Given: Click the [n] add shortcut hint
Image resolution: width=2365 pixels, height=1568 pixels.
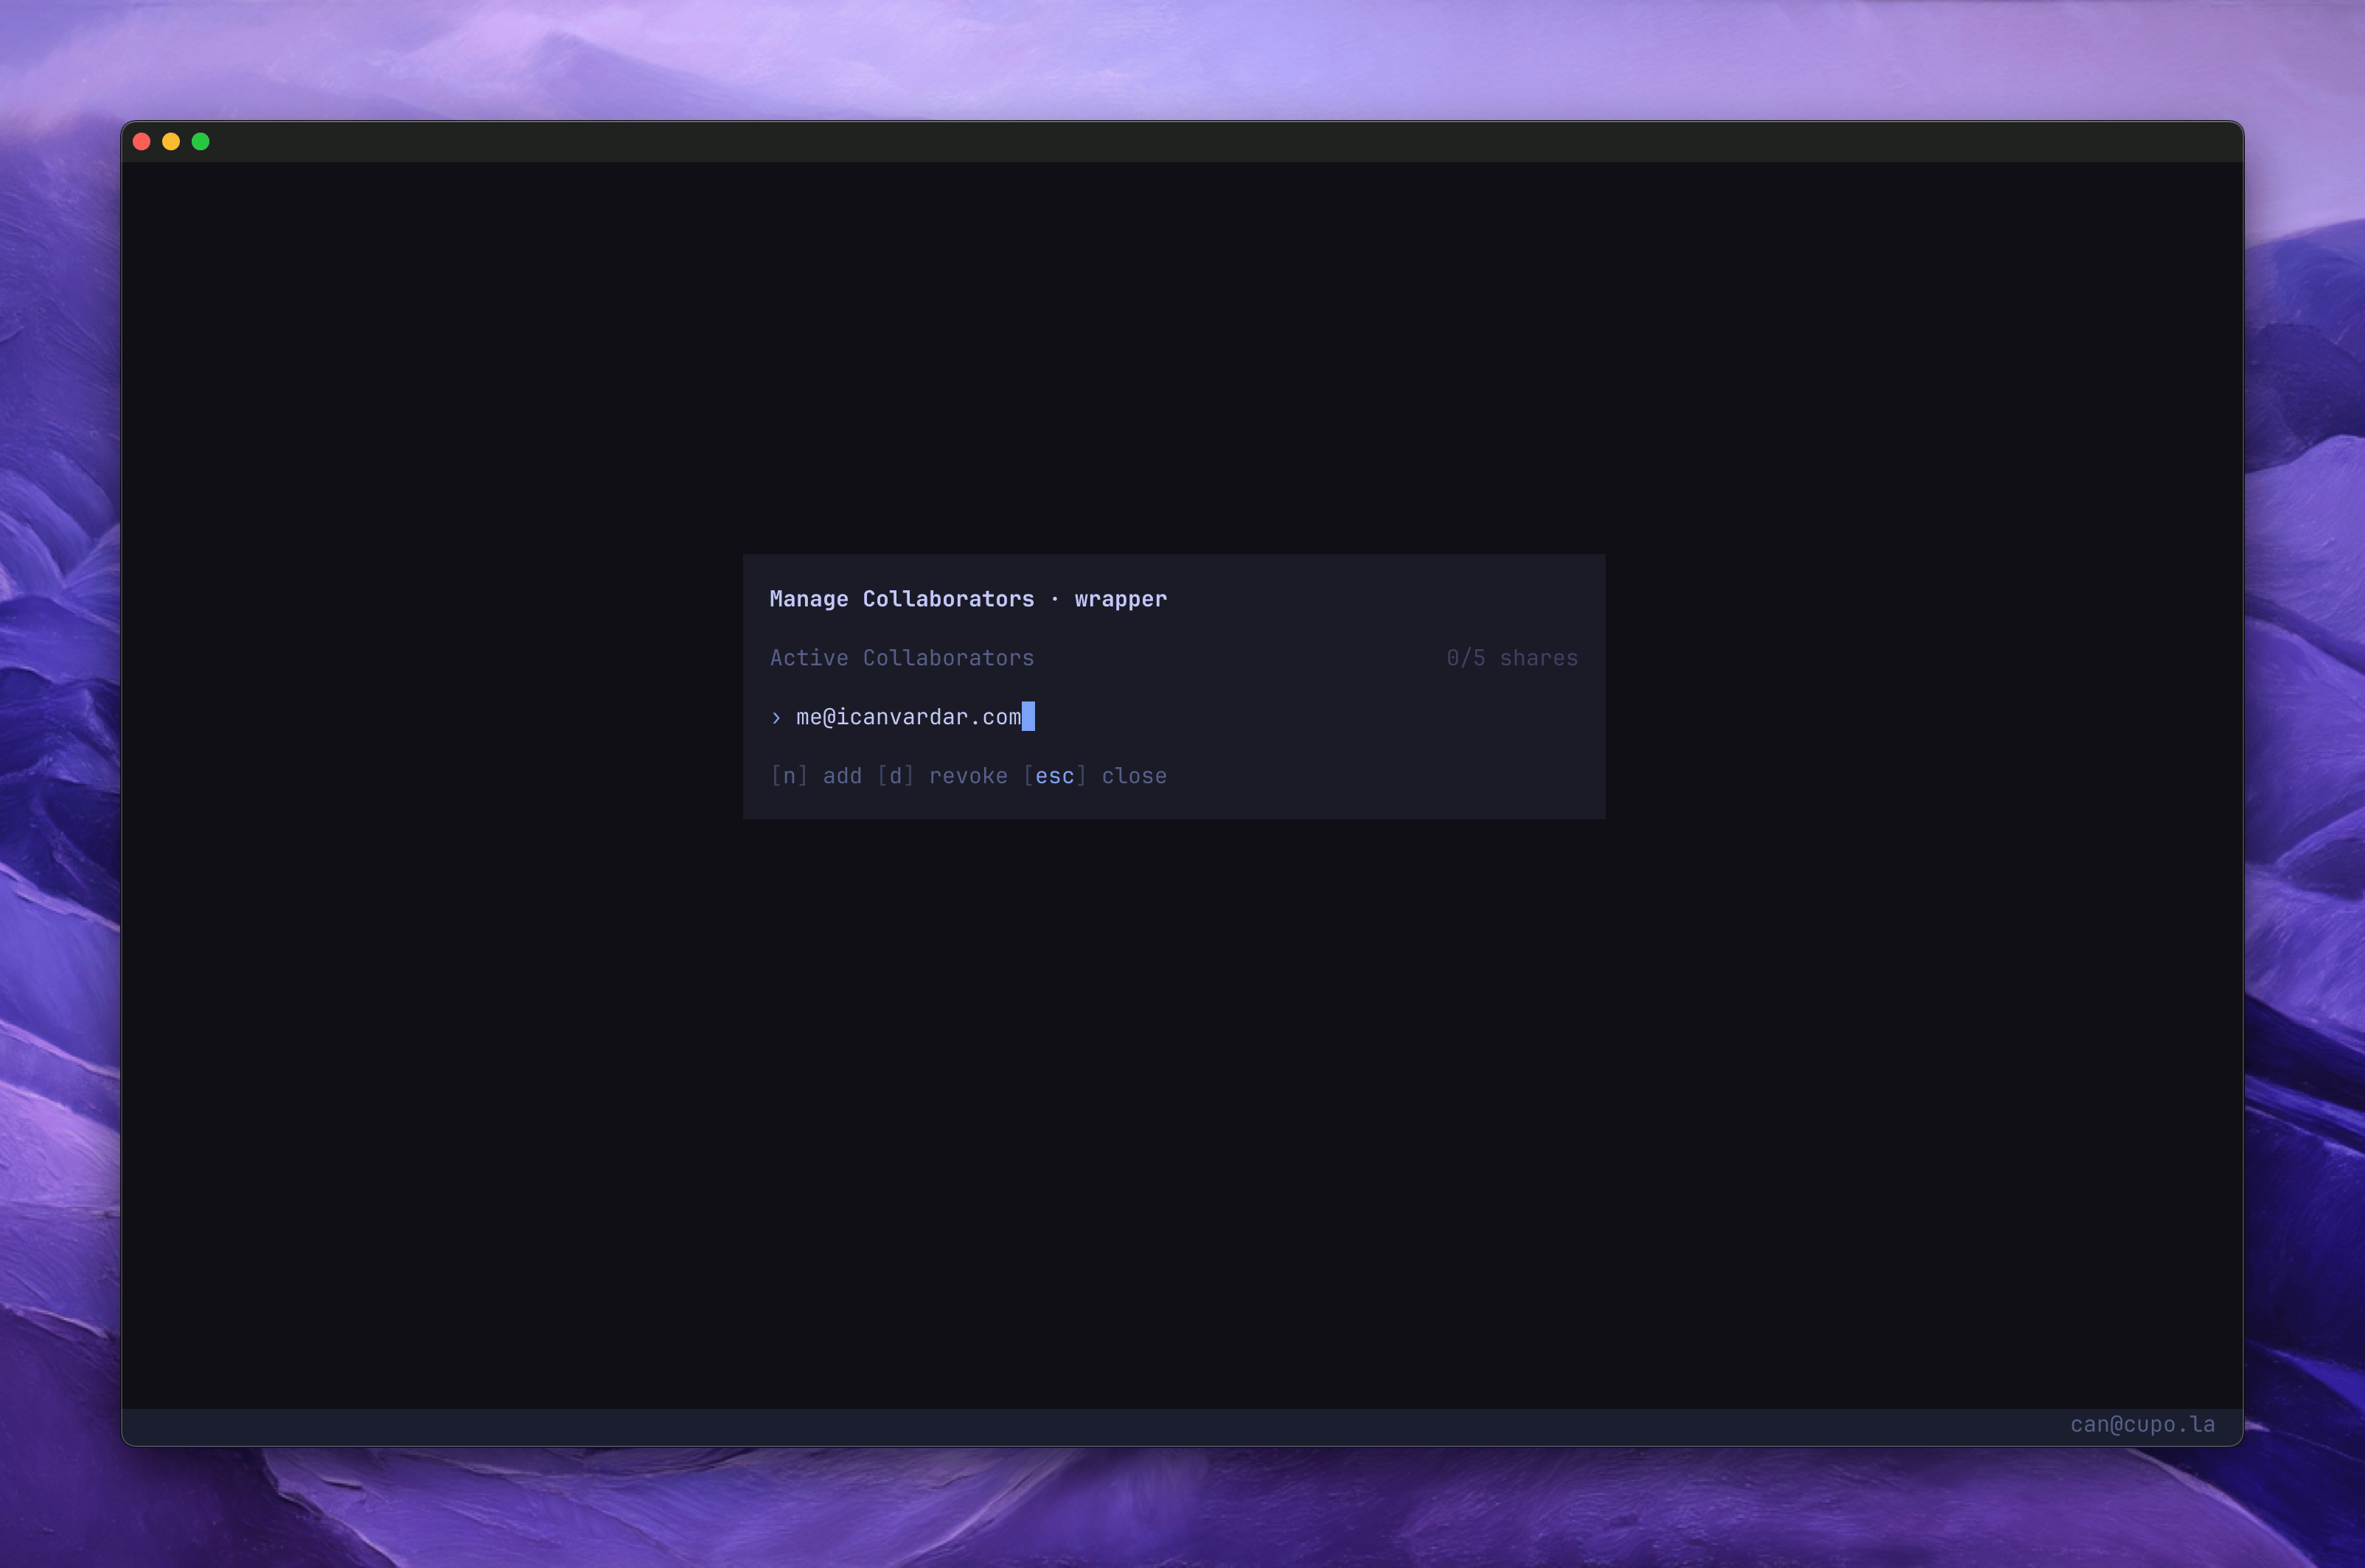Looking at the screenshot, I should click(815, 776).
